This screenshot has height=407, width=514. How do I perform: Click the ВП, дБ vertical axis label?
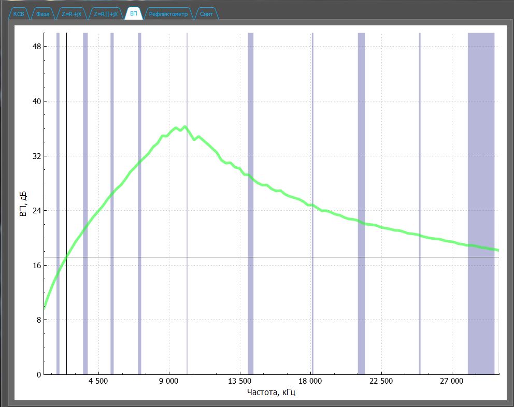coord(23,203)
